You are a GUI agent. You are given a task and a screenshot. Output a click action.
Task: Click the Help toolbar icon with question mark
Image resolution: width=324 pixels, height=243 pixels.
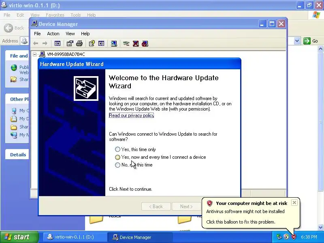coord(92,43)
